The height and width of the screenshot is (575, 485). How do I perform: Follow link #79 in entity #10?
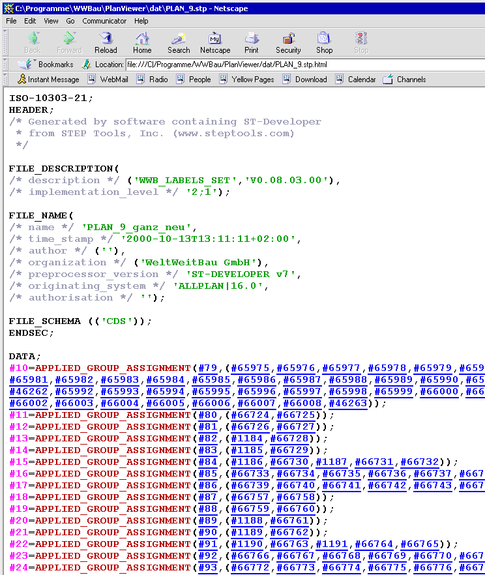pyautogui.click(x=208, y=368)
